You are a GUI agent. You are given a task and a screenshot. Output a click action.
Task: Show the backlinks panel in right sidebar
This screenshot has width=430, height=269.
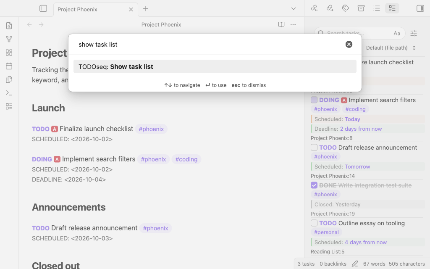(314, 8)
